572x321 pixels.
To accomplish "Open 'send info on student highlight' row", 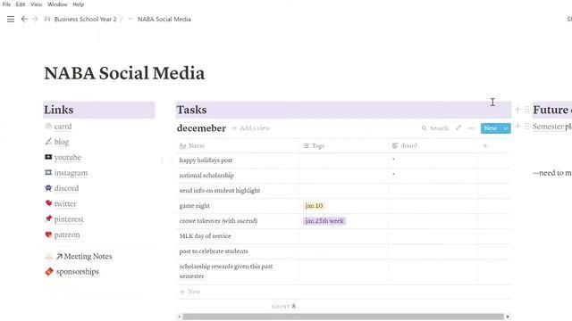I will click(220, 190).
